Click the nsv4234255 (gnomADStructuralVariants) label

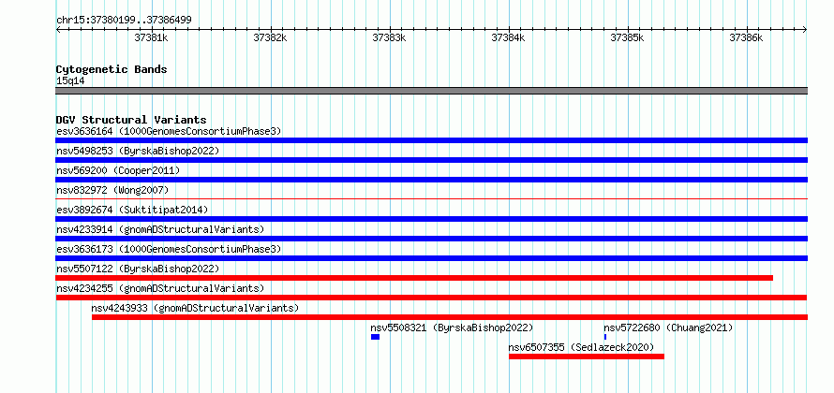[x=160, y=288]
